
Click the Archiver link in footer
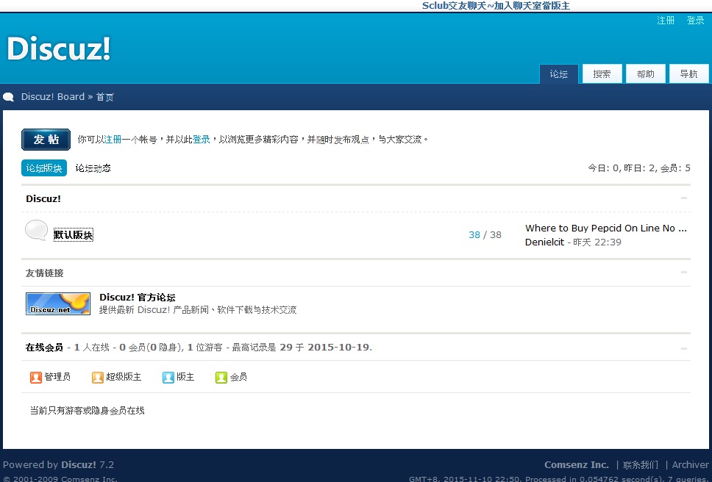point(691,465)
